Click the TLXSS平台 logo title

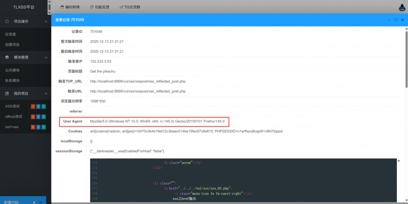coord(24,7)
